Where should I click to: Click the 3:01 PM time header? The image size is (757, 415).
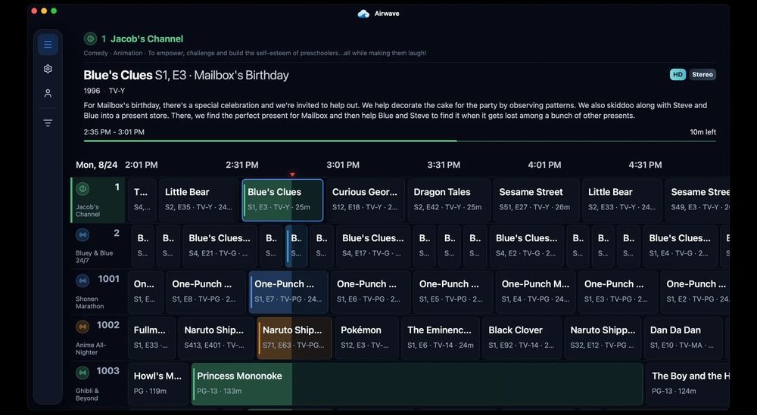point(343,165)
